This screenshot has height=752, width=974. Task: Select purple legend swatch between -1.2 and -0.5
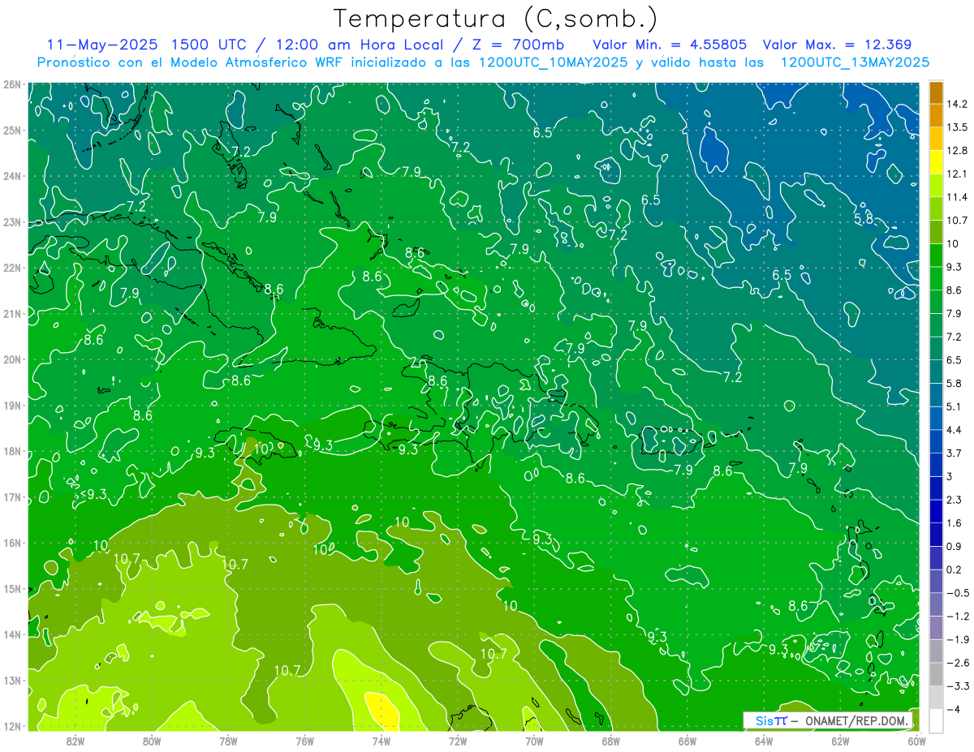pos(936,605)
